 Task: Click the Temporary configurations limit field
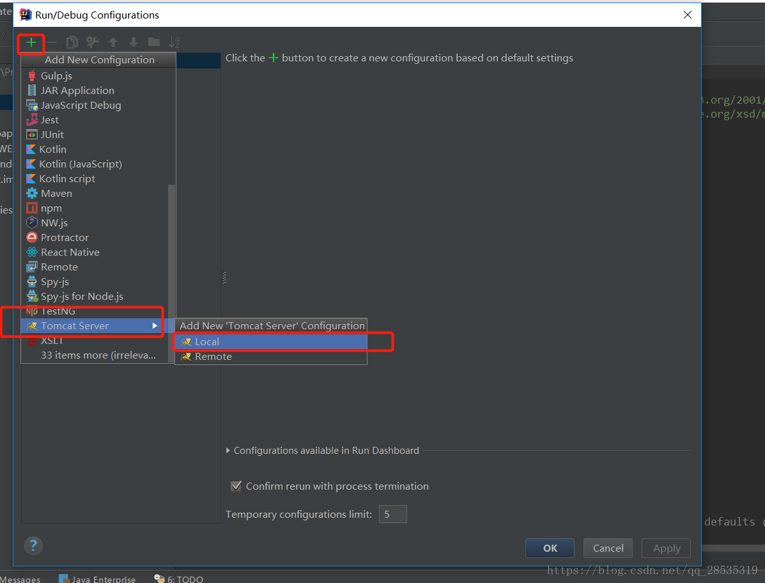click(x=393, y=514)
